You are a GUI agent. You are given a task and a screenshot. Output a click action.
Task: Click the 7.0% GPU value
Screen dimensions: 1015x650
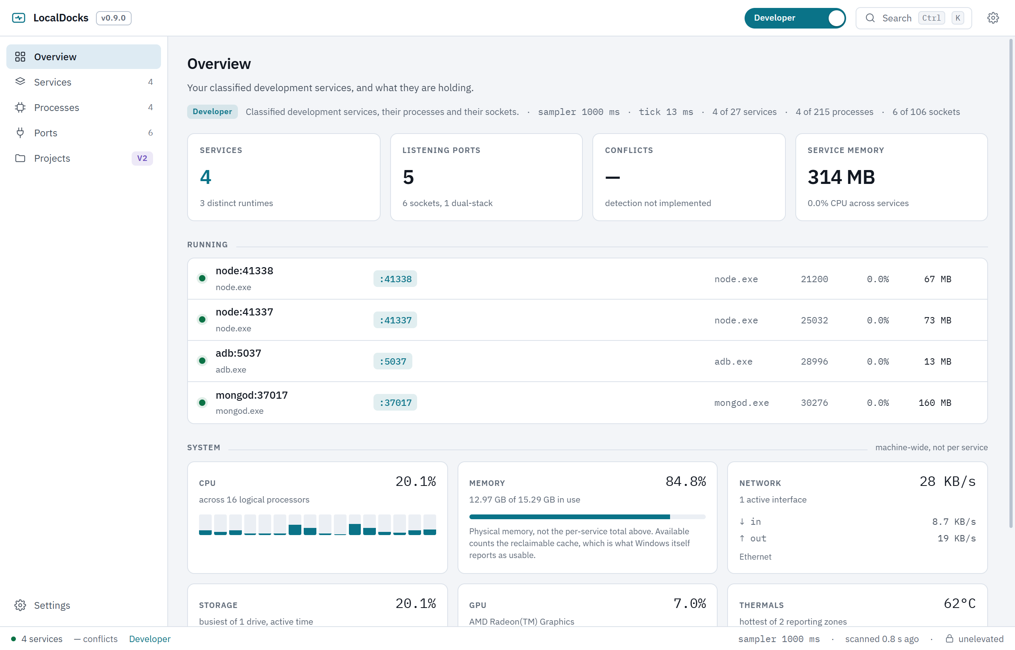pyautogui.click(x=689, y=603)
